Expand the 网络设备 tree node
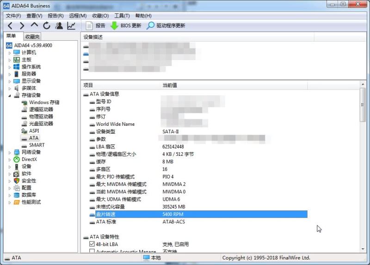Image resolution: width=370 pixels, height=265 pixels. click(x=10, y=153)
